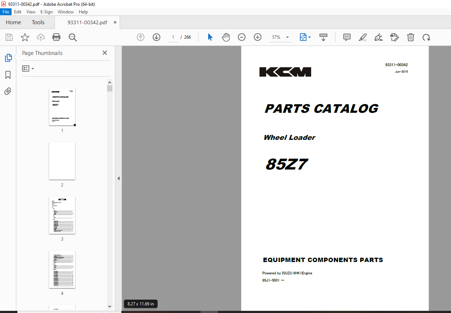Image resolution: width=451 pixels, height=313 pixels.
Task: Print the document using printer icon
Action: (56, 37)
